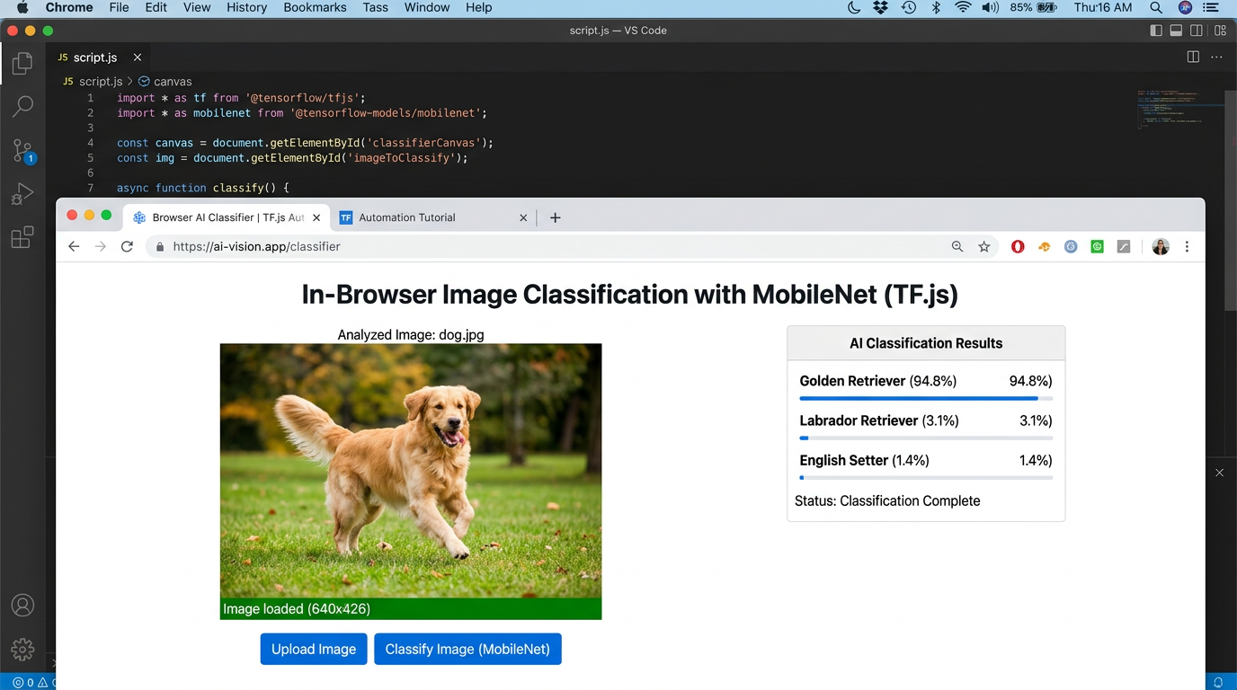Click line number 7 in the gutter
Image resolution: width=1237 pixels, height=690 pixels.
click(90, 188)
